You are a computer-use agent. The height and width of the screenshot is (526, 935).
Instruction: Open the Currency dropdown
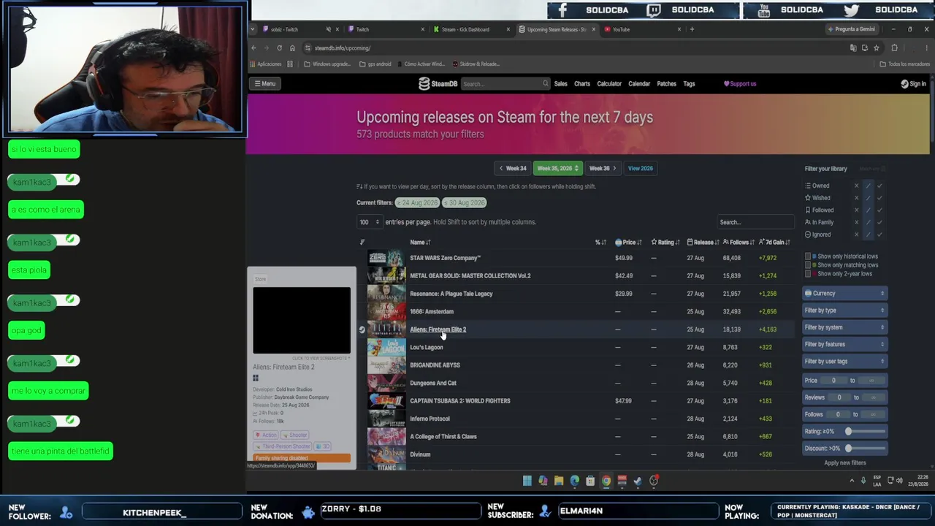[x=844, y=294]
